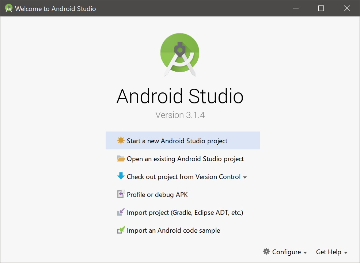
Task: Select Import project Gradle Eclipse ADT option
Action: click(185, 212)
